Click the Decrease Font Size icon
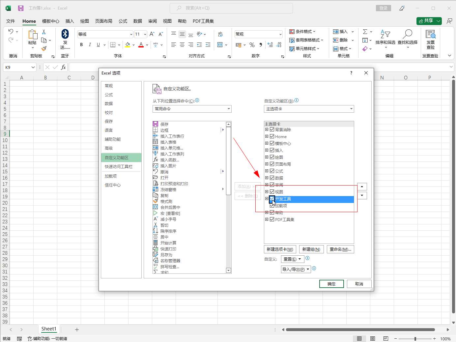The width and height of the screenshot is (456, 342). [161, 34]
